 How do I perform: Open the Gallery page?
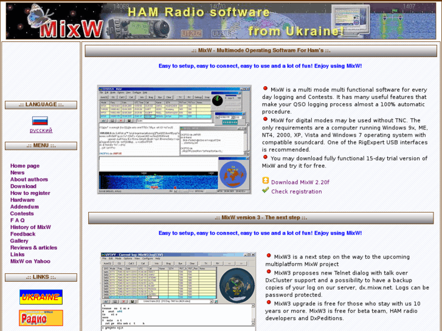coord(19,241)
